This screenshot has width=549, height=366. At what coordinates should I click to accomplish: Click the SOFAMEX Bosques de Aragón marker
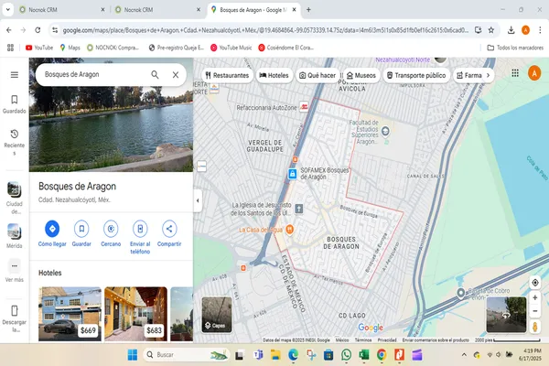pyautogui.click(x=293, y=173)
